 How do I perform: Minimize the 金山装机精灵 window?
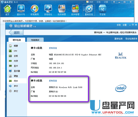tap(130, 25)
